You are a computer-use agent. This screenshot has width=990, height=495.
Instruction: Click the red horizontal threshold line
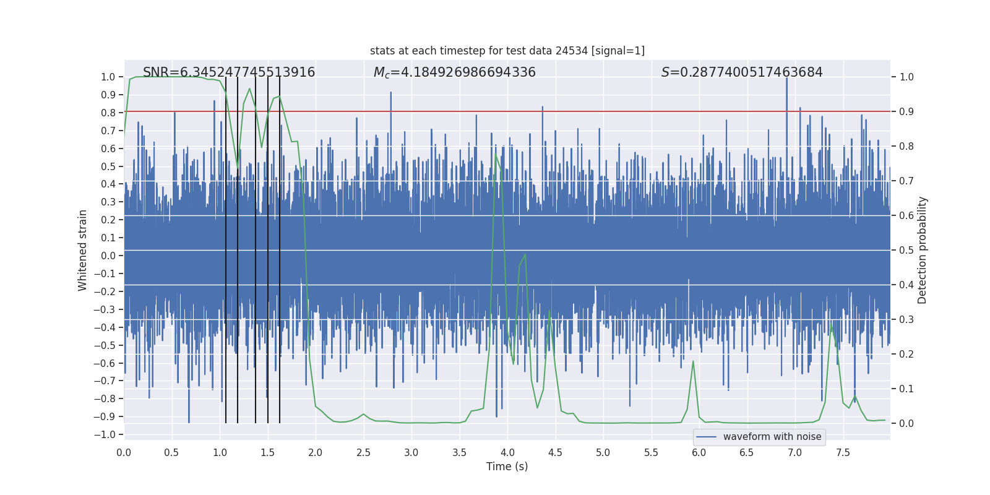tap(507, 111)
